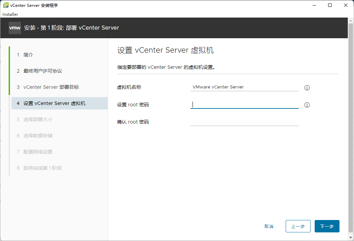Close the vCenter Server installer window
The width and height of the screenshot is (354, 241).
(346, 5)
